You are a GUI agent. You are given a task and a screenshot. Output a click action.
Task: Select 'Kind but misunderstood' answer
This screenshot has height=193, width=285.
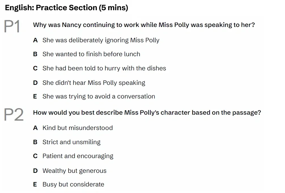point(77,128)
